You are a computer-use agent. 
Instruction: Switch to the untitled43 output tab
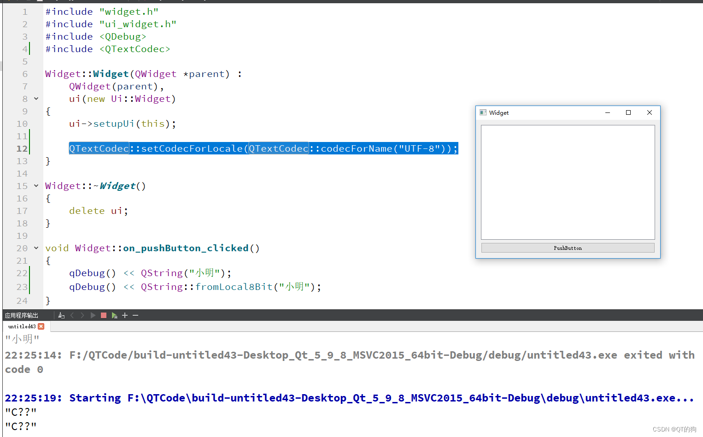tap(22, 326)
